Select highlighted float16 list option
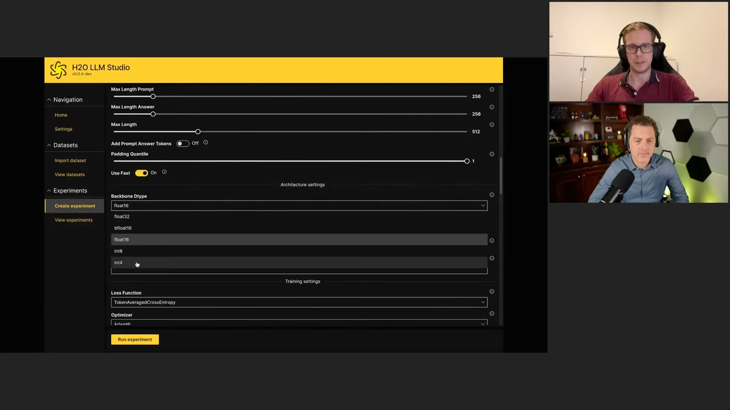The image size is (730, 410). 299,240
